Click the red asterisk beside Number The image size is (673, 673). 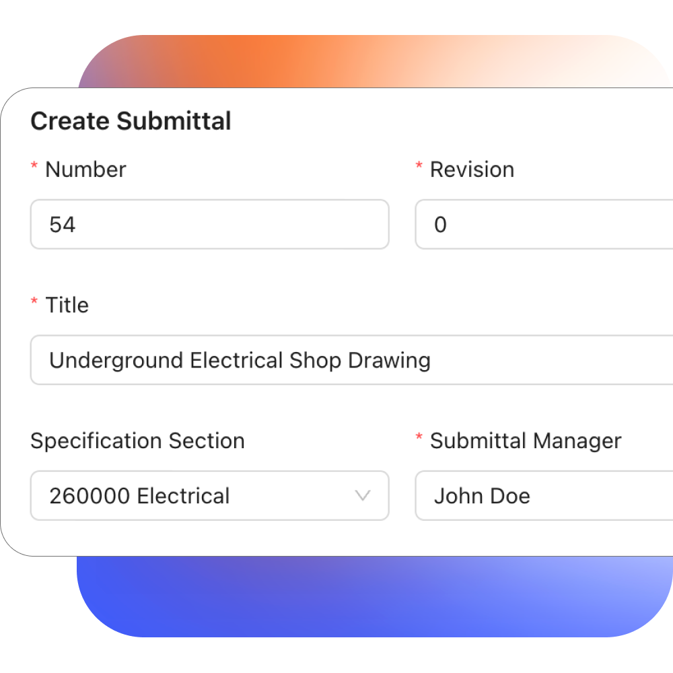(34, 167)
